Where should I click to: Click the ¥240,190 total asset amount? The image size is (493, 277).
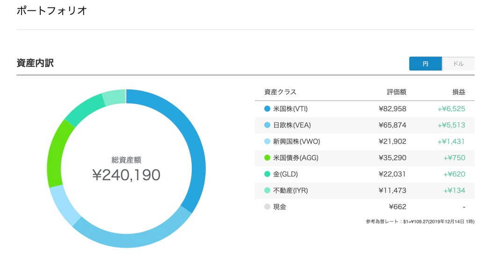[126, 175]
